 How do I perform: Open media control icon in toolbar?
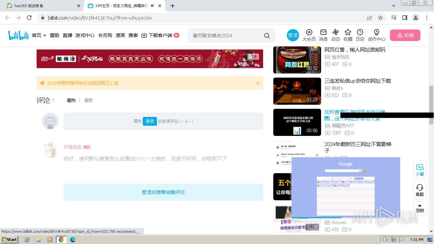(x=394, y=18)
